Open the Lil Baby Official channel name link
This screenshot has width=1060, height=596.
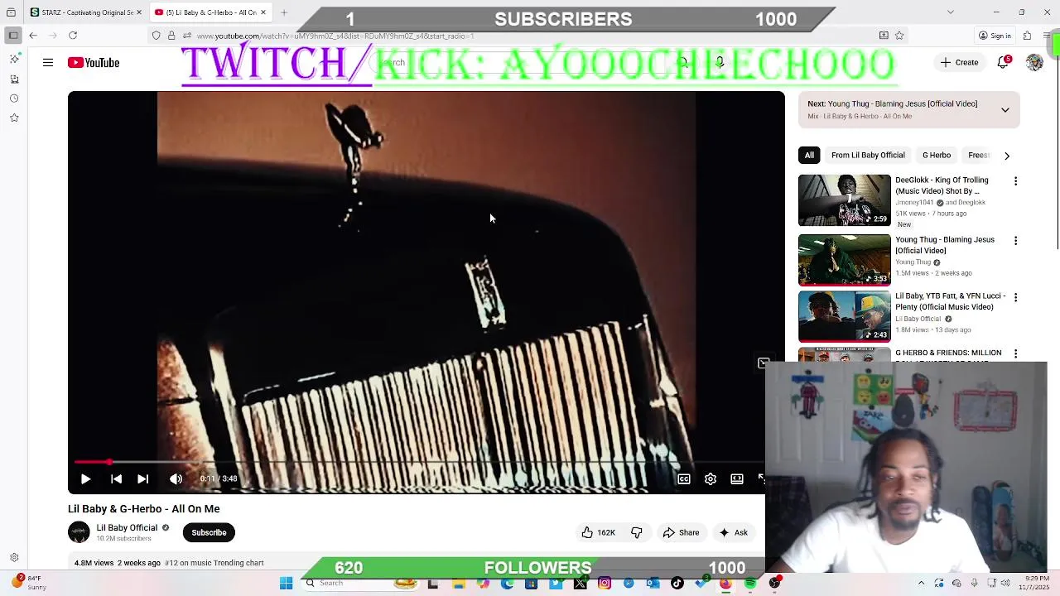[x=127, y=527]
